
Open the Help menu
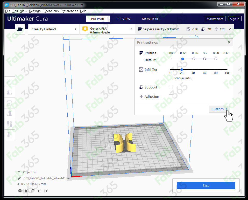(x=83, y=11)
